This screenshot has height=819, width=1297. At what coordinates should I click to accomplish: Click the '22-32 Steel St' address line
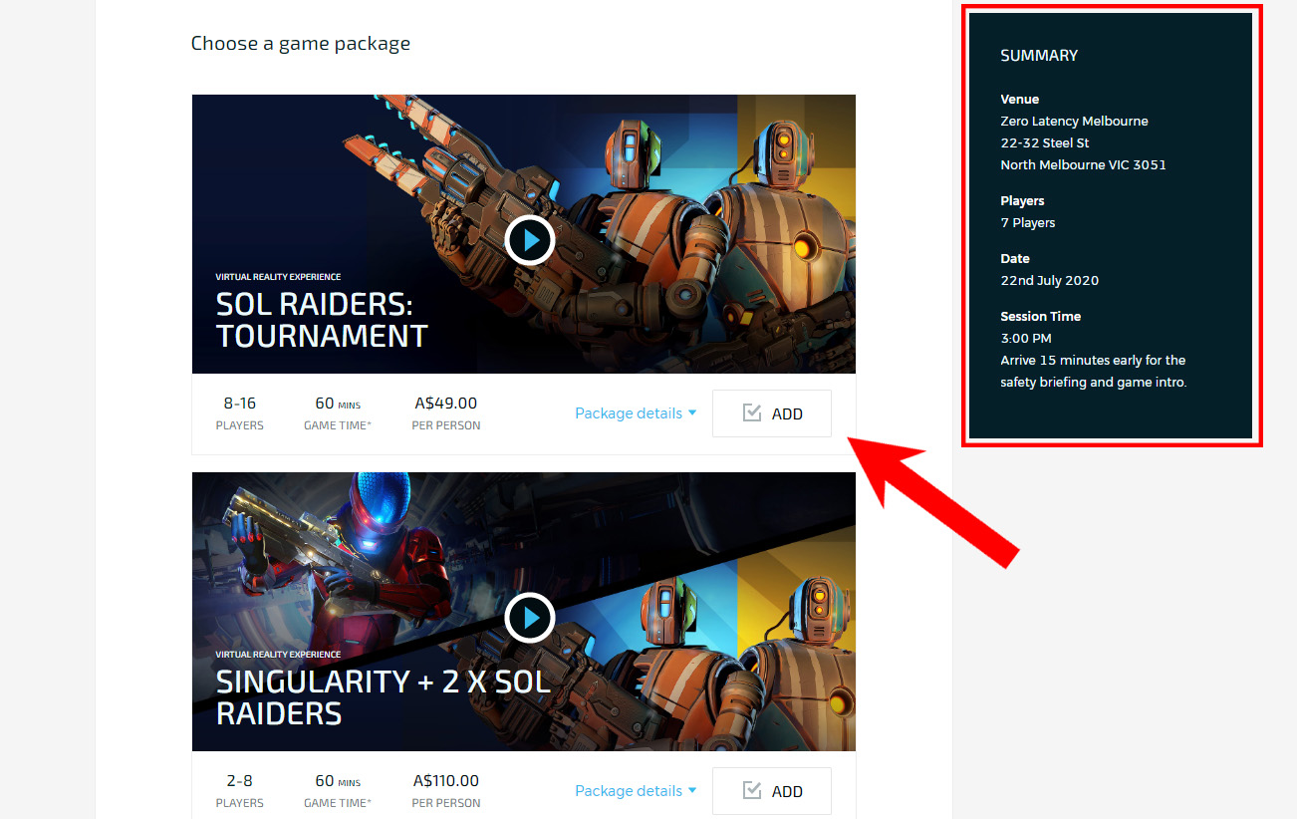coord(1045,143)
